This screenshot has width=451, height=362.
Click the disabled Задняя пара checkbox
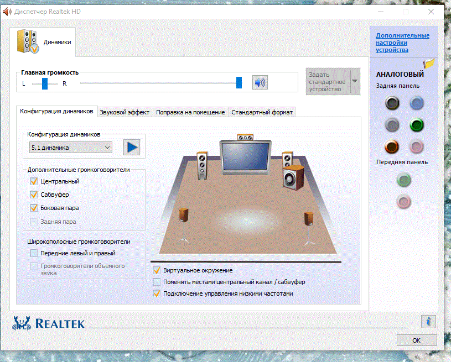click(x=34, y=222)
